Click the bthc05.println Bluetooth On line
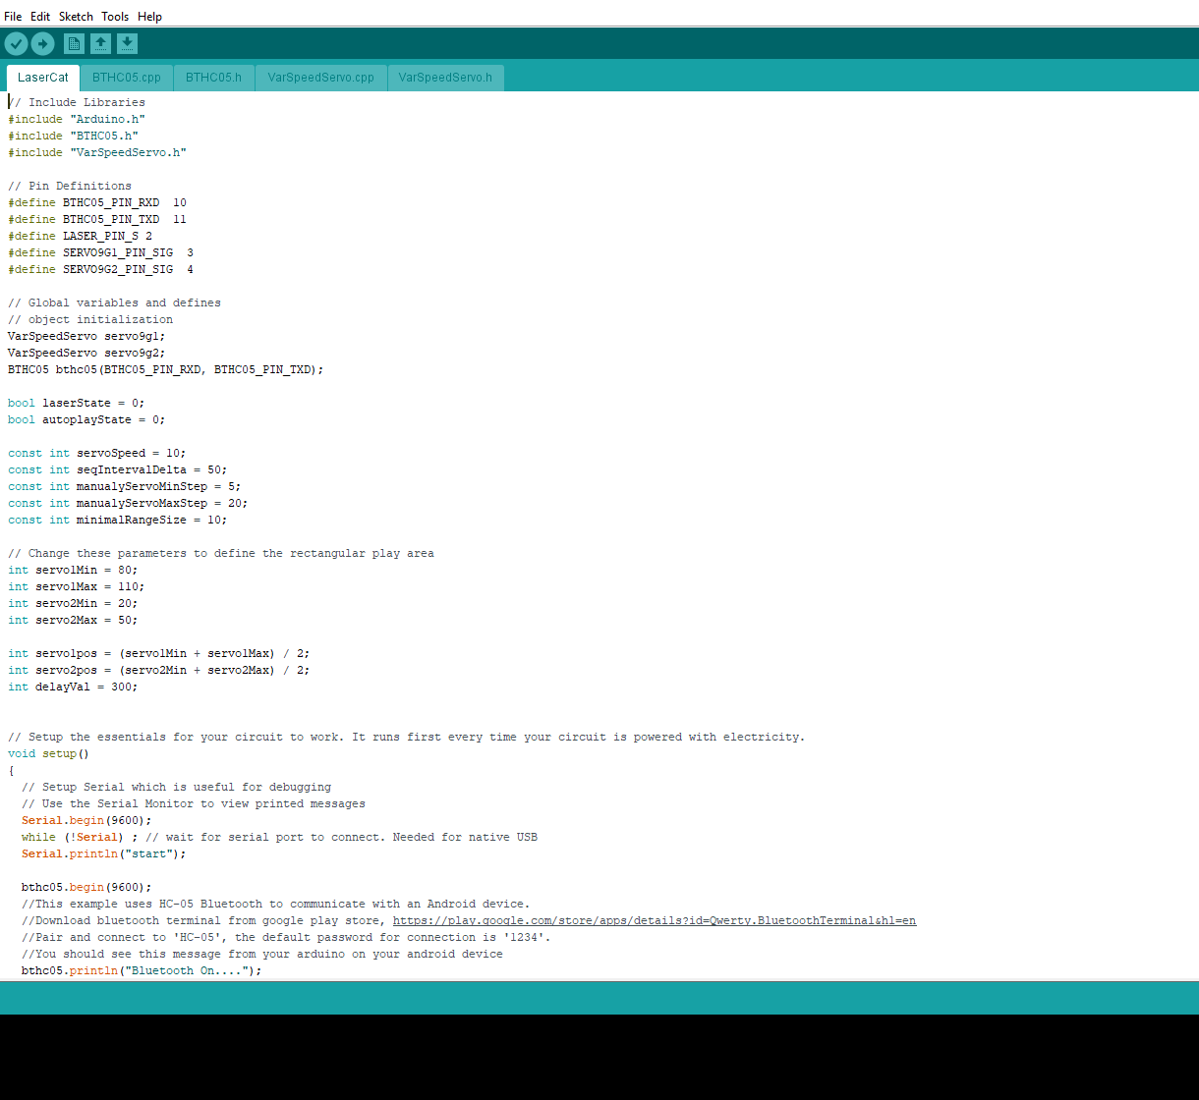Image resolution: width=1199 pixels, height=1100 pixels. (x=135, y=970)
